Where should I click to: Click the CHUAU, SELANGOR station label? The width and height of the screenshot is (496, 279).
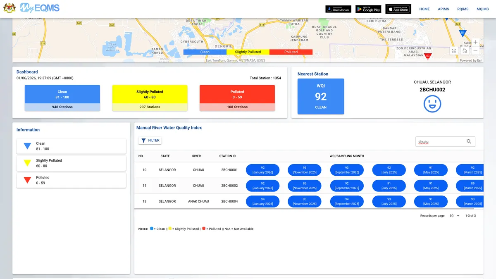[x=432, y=82]
